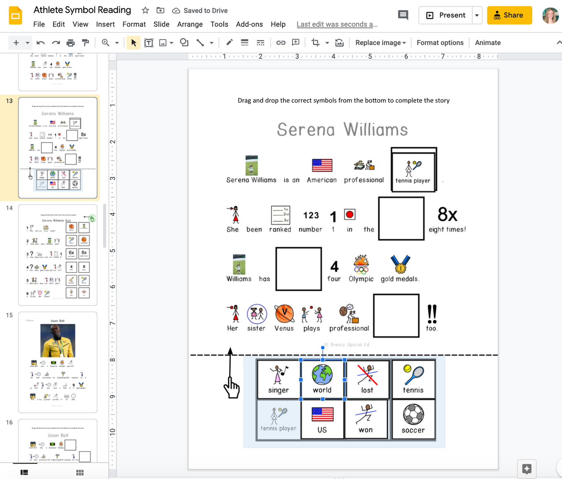Click the Present button
This screenshot has height=479, width=562.
tap(446, 16)
